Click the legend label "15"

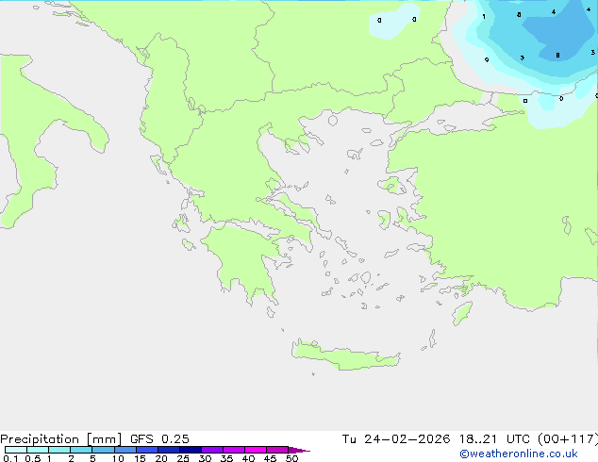click(140, 458)
